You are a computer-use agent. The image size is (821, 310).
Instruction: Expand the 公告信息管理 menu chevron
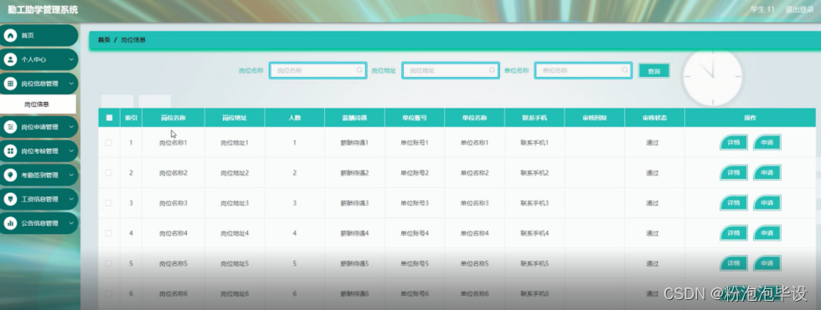coord(71,223)
